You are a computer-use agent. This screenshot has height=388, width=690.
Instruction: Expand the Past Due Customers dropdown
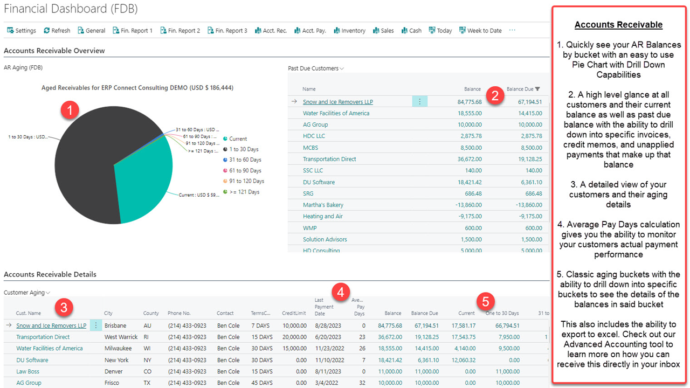pos(342,68)
